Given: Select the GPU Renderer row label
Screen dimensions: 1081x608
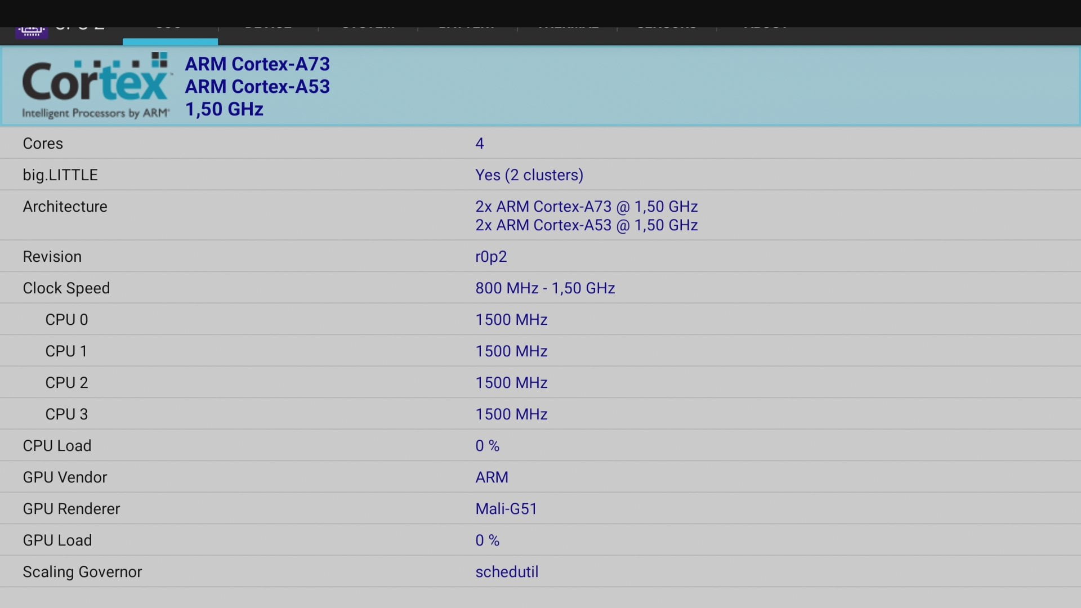Looking at the screenshot, I should coord(71,509).
